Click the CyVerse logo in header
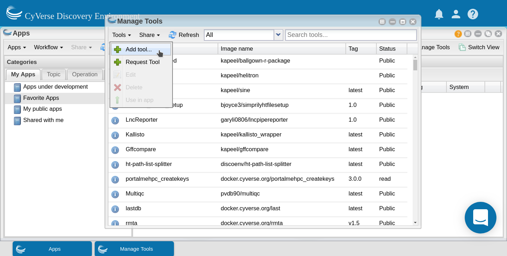The width and height of the screenshot is (507, 256). (x=14, y=13)
